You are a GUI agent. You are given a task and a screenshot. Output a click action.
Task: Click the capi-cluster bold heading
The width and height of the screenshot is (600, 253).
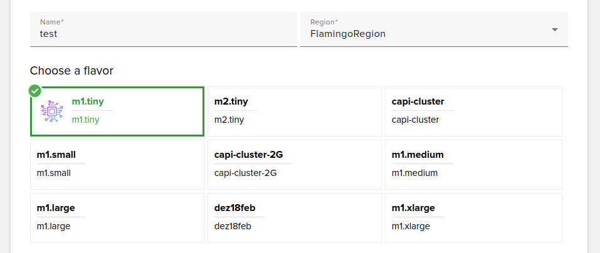pyautogui.click(x=418, y=101)
